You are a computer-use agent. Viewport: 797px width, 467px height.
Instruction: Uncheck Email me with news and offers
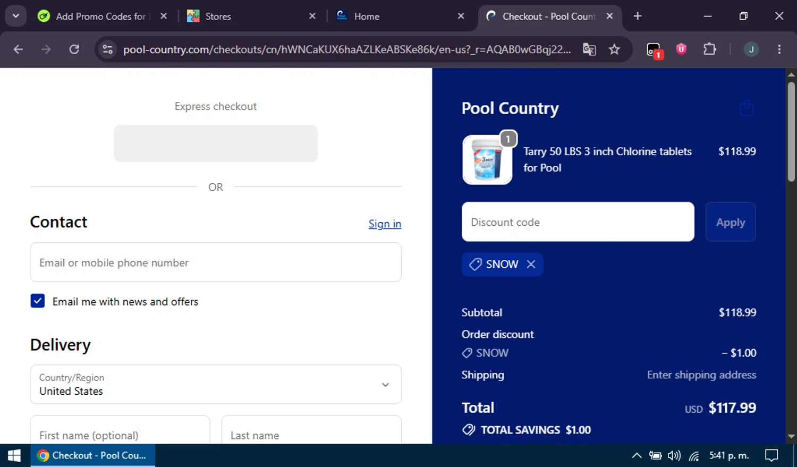pos(38,301)
